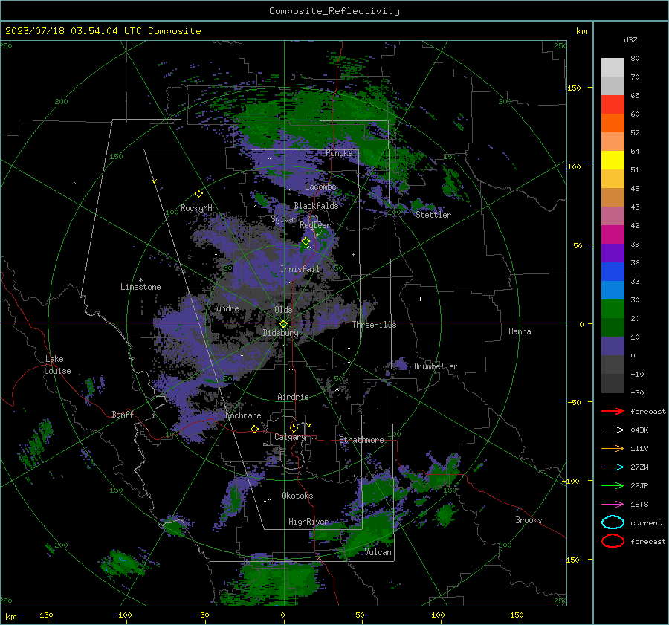Click the Okotoks city label
The width and height of the screenshot is (669, 625).
pyautogui.click(x=297, y=496)
